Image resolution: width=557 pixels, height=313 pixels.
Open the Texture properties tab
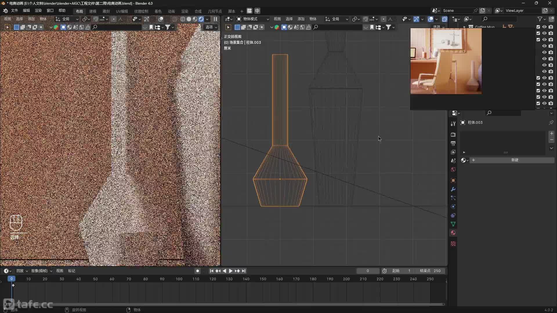(453, 244)
